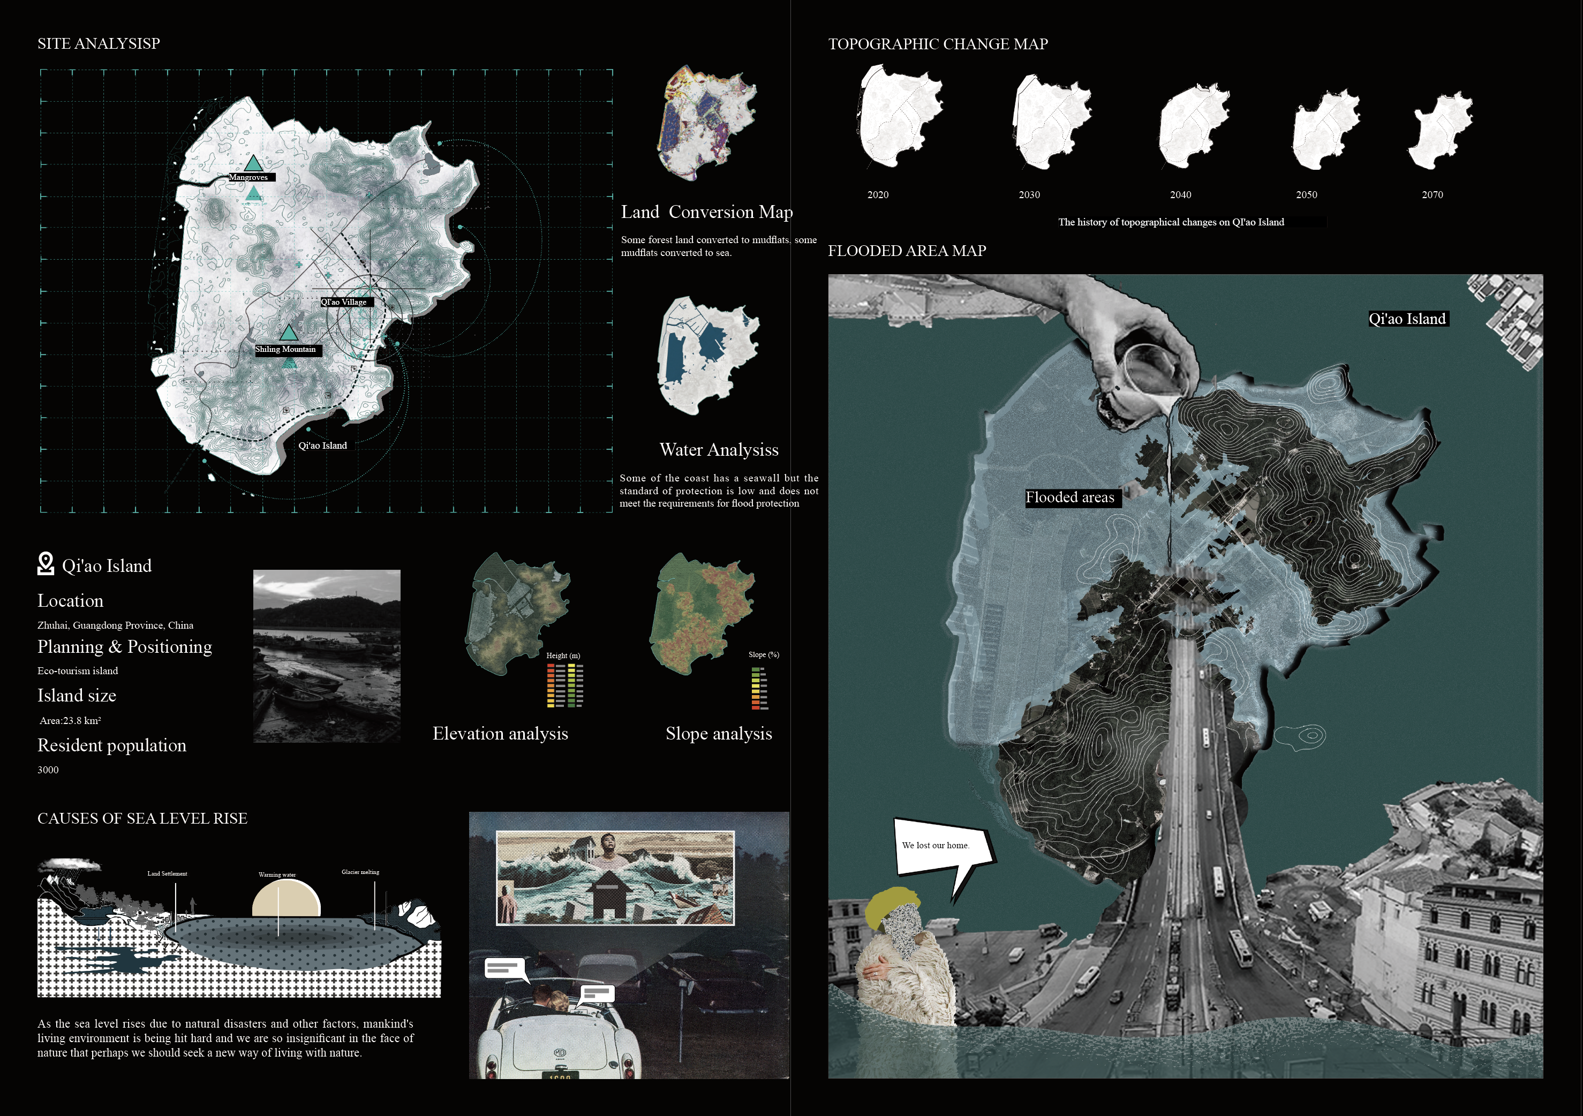Click the teal triangle above Mangroves label
1583x1116 pixels.
click(x=253, y=164)
